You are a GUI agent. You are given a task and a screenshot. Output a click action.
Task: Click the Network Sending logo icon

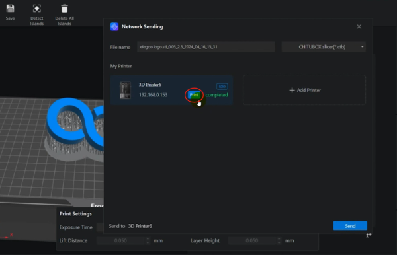[114, 26]
